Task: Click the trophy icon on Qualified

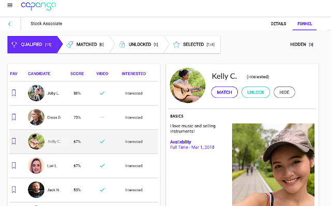Action: click(x=14, y=44)
